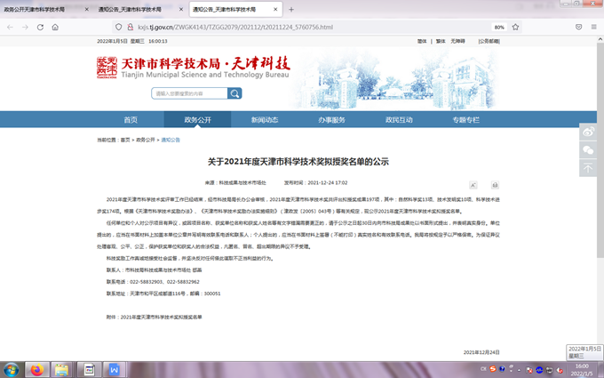Close the second 通知公告 tab
The image size is (604, 378).
(181, 9)
